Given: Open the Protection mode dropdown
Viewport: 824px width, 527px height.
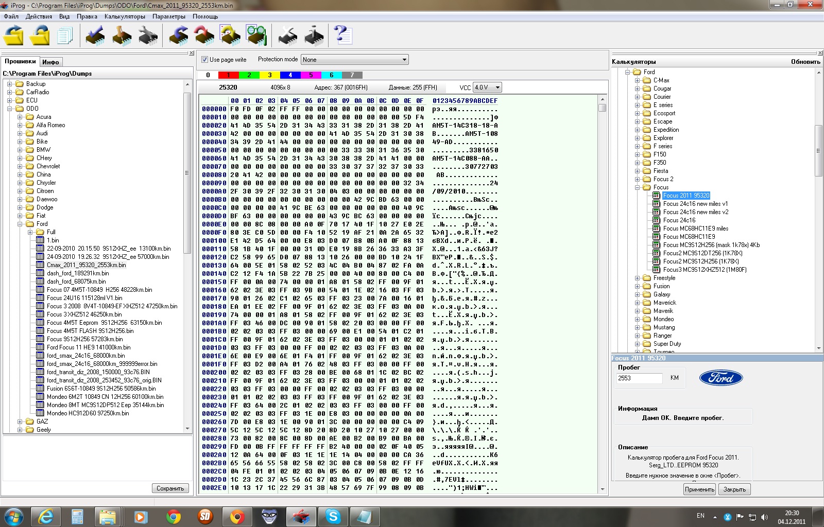Looking at the screenshot, I should [x=355, y=60].
